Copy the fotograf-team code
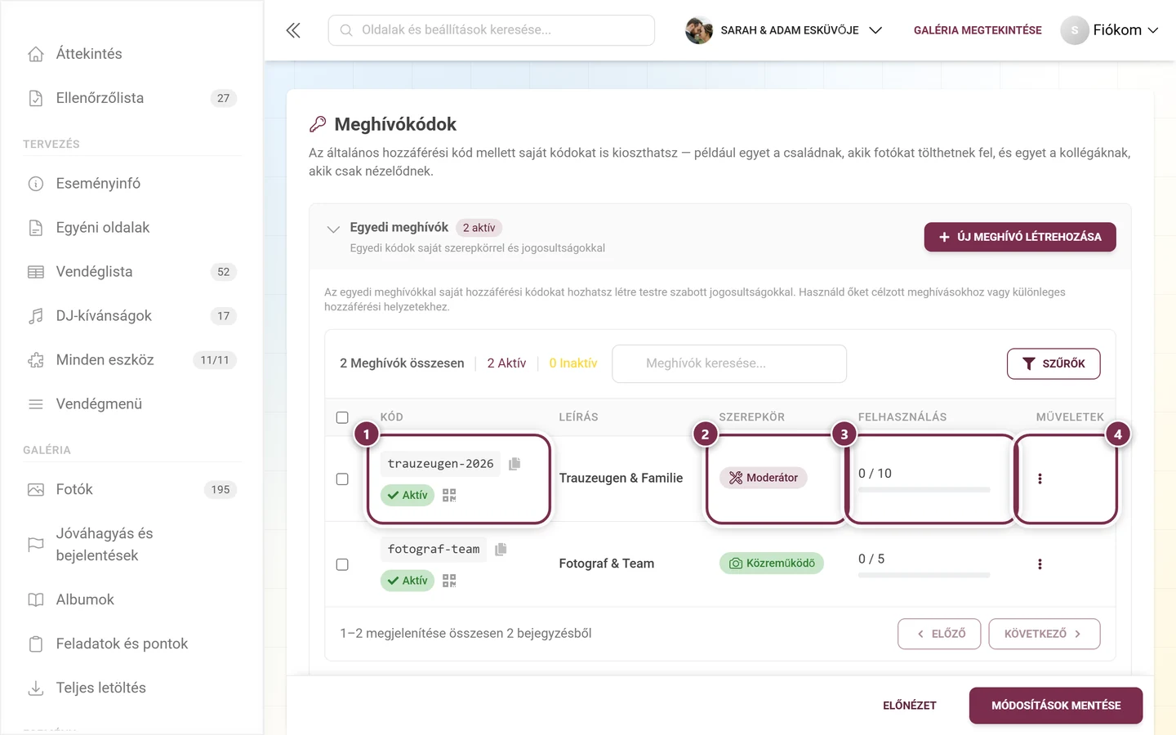The image size is (1176, 735). 501,550
